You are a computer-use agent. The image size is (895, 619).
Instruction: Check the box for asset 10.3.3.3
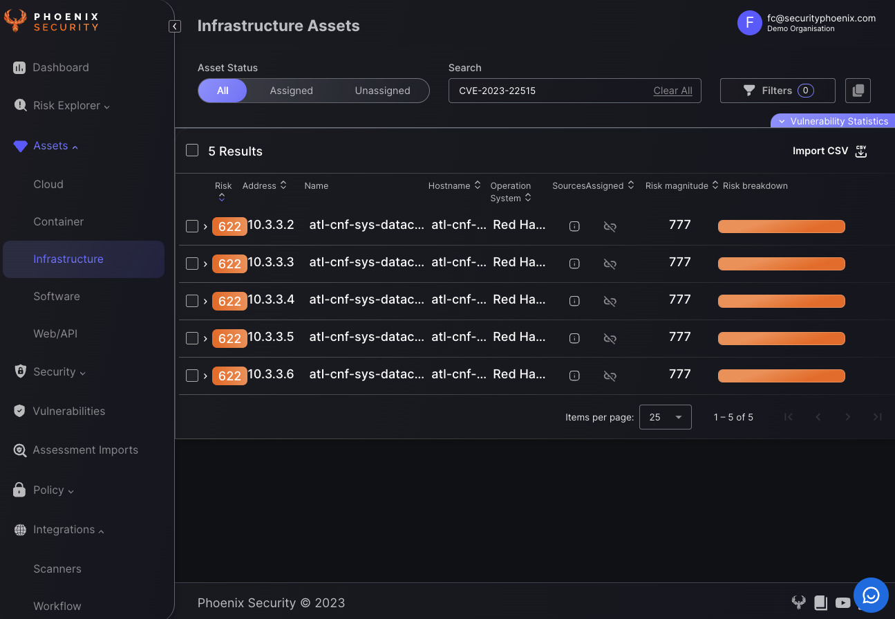coord(192,264)
